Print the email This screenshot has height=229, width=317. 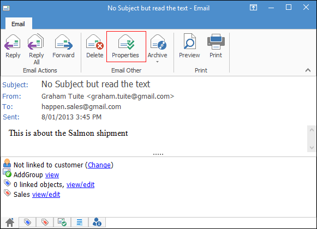[216, 46]
